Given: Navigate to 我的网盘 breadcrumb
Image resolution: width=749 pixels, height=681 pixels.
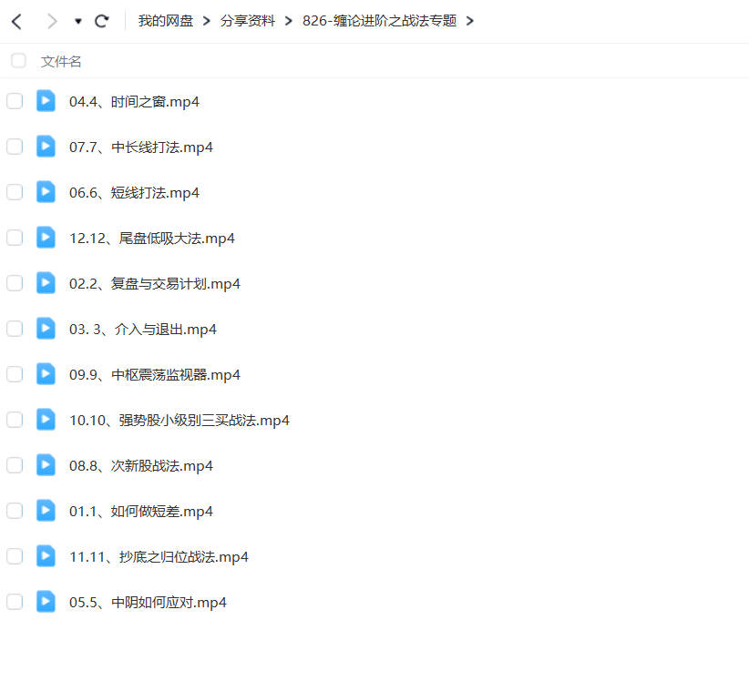Looking at the screenshot, I should pyautogui.click(x=166, y=21).
